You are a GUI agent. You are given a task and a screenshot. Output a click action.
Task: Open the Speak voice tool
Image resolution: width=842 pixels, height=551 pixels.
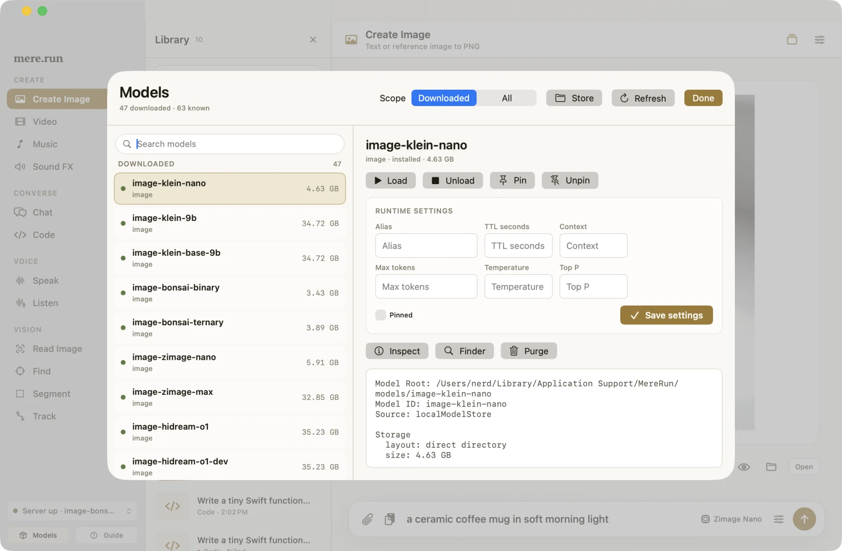pos(45,280)
